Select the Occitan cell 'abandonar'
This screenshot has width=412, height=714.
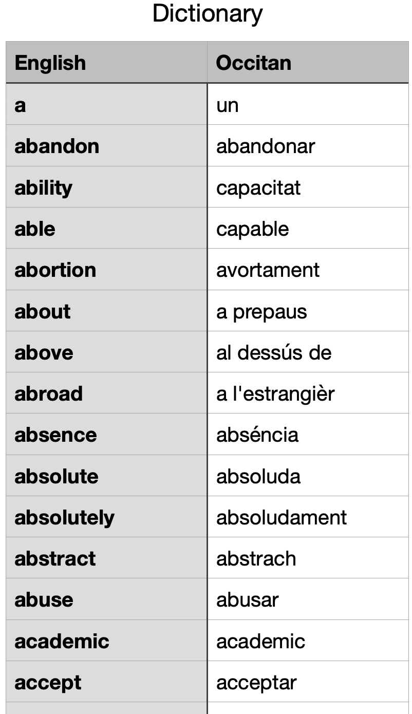266,146
